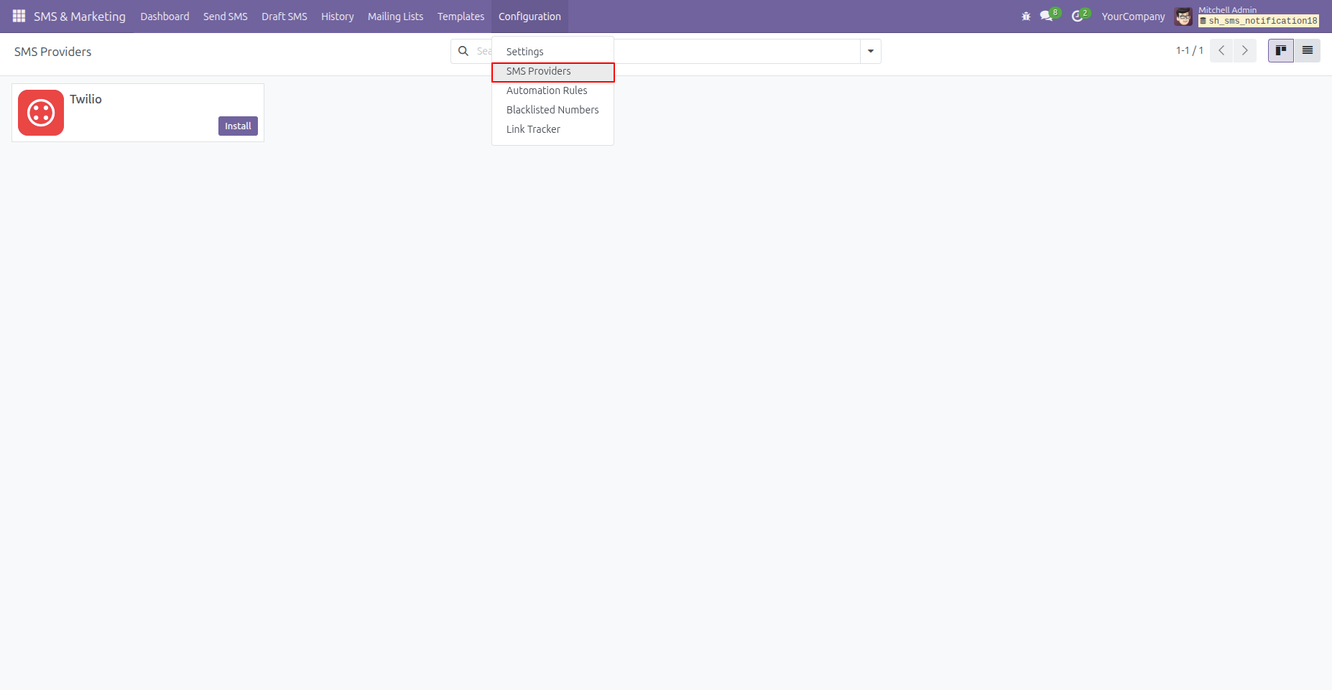Click the Mitchell Admin user avatar
The height and width of the screenshot is (690, 1332).
click(1183, 17)
